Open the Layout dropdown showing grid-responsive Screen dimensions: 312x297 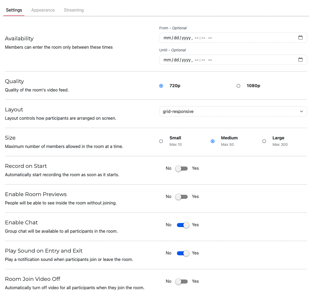click(233, 111)
